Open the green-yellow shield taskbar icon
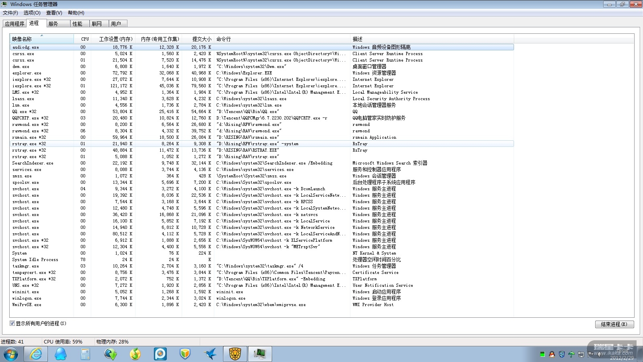Viewport: 643px width, 362px height. (x=185, y=354)
